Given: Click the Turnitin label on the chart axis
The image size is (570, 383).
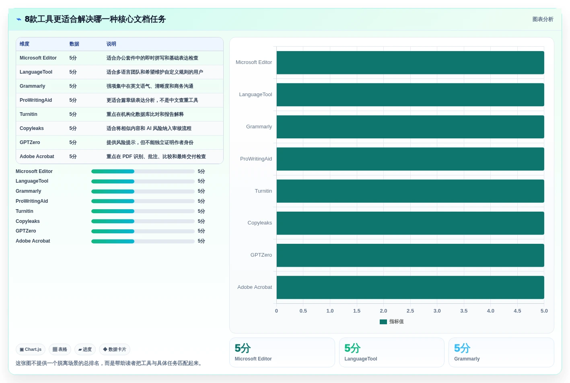Looking at the screenshot, I should pos(263,191).
